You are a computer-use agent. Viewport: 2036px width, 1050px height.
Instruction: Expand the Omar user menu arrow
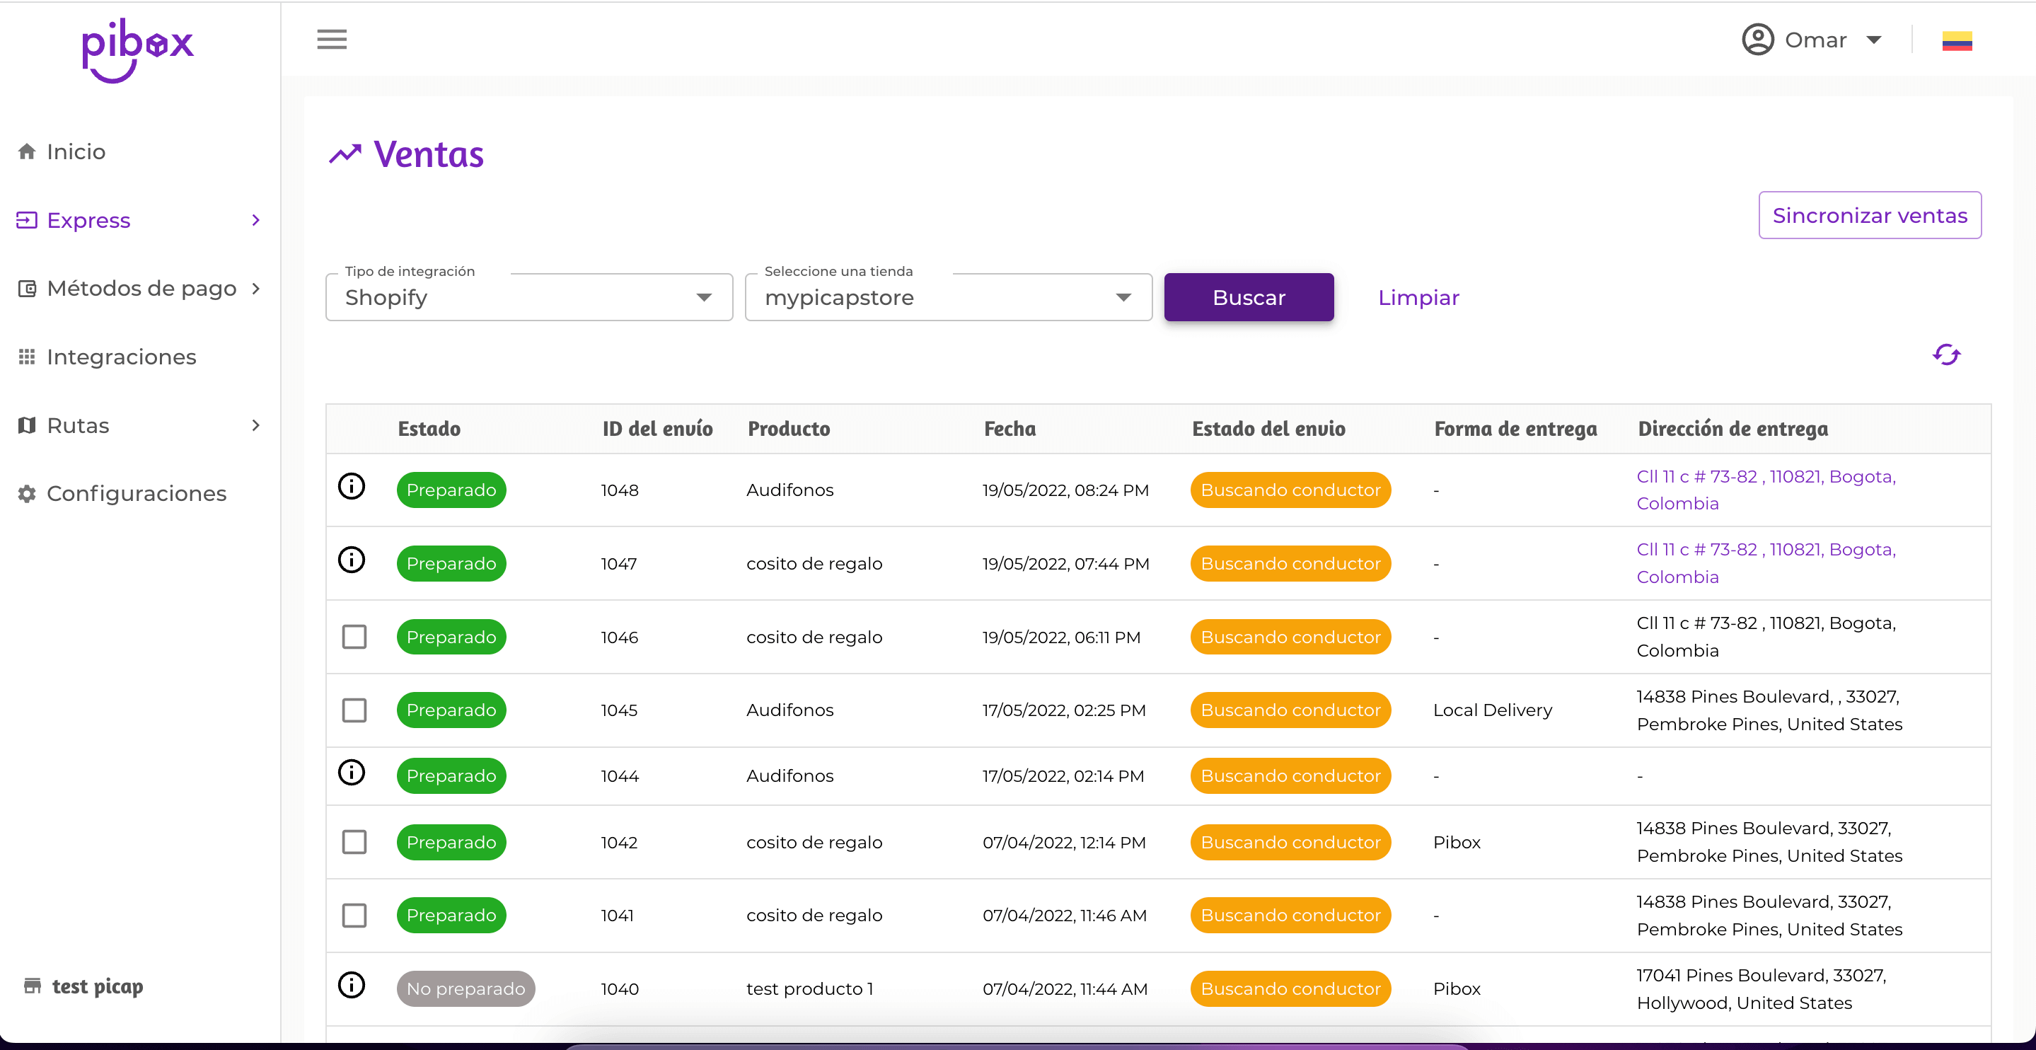point(1874,40)
